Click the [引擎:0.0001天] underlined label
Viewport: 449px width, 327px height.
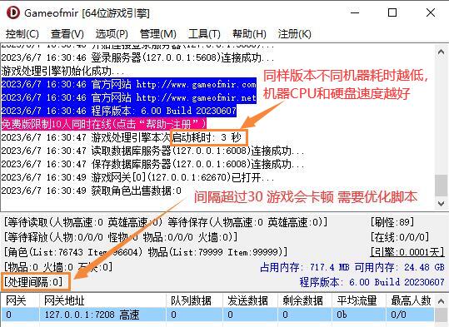click(407, 252)
